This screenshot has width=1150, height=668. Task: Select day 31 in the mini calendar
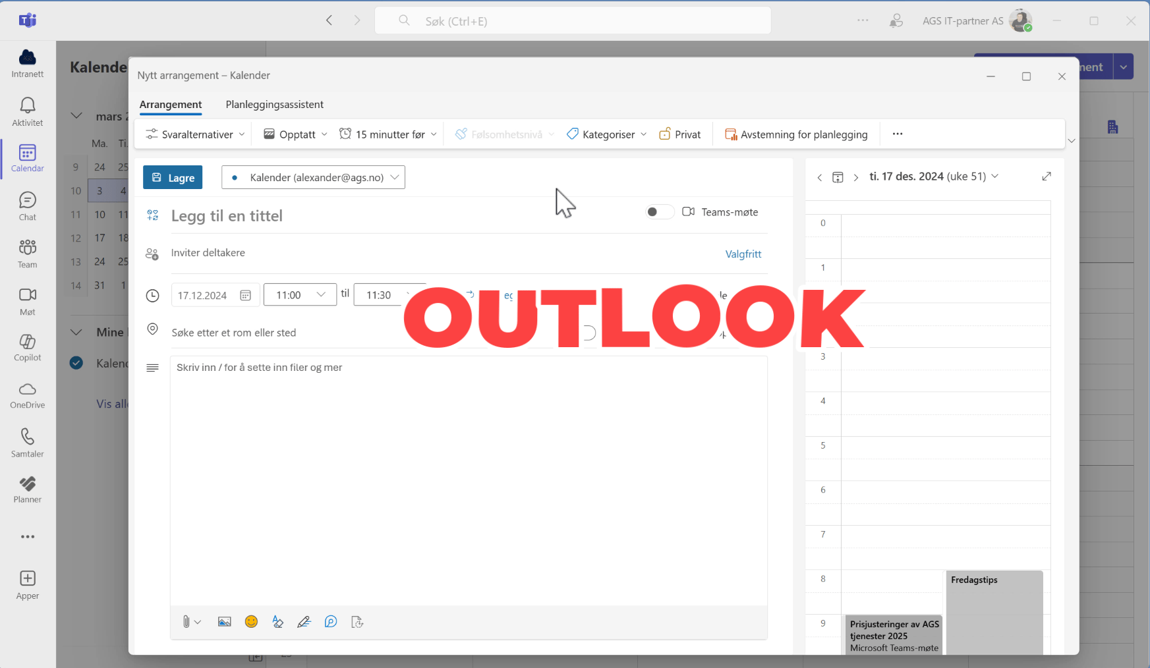coord(100,285)
